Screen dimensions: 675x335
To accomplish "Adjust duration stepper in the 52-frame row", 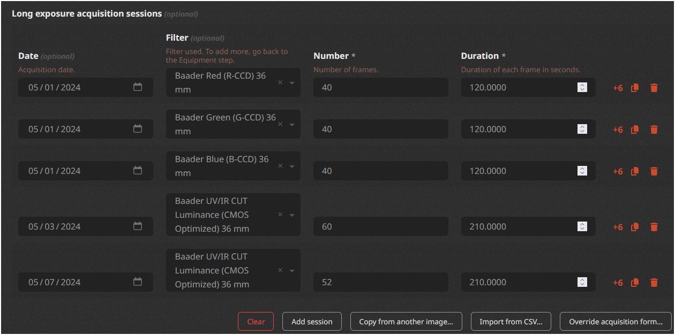I will click(582, 282).
